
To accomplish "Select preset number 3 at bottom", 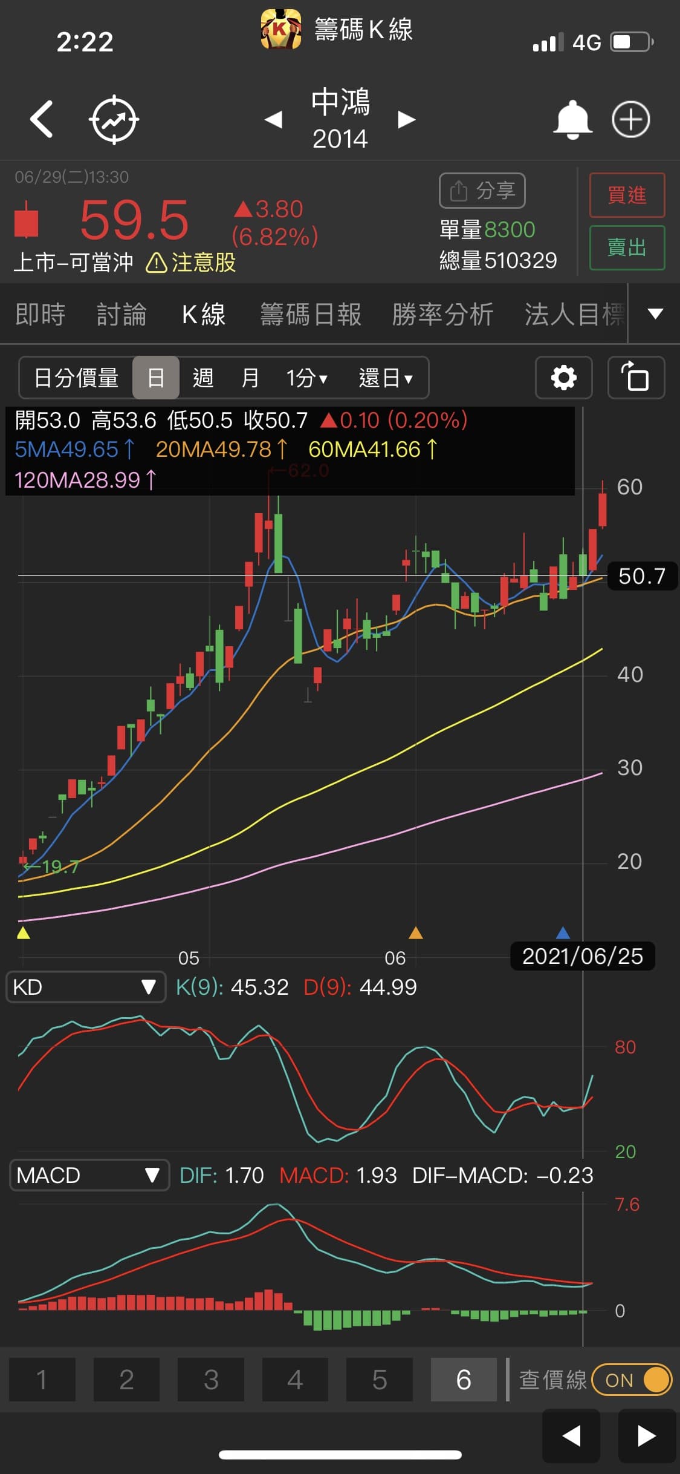I will coord(210,1380).
